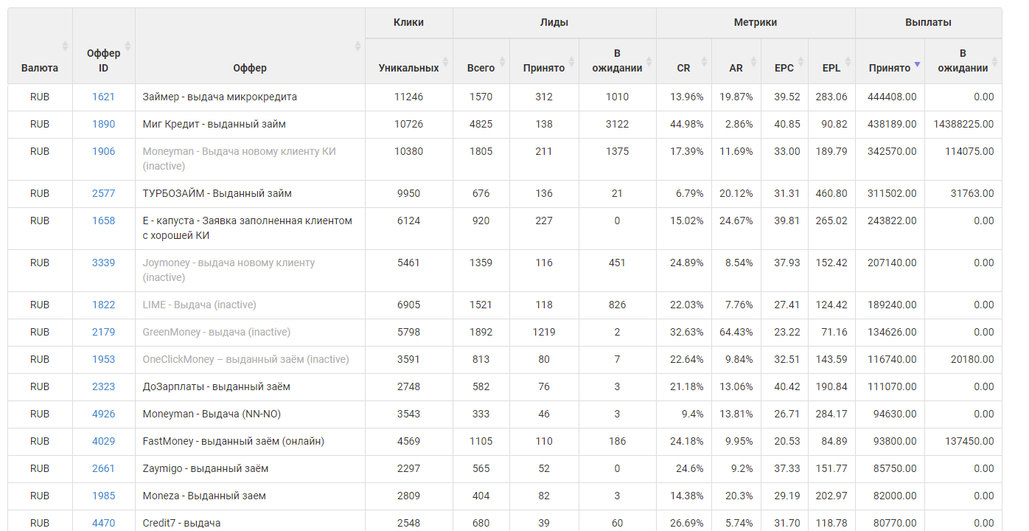Open offer ID 1890 link
The image size is (1029, 531).
point(103,124)
